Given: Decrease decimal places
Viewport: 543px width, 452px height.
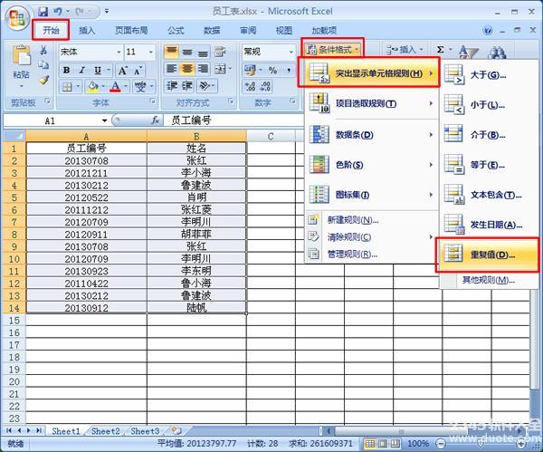Looking at the screenshot, I should pyautogui.click(x=265, y=86).
